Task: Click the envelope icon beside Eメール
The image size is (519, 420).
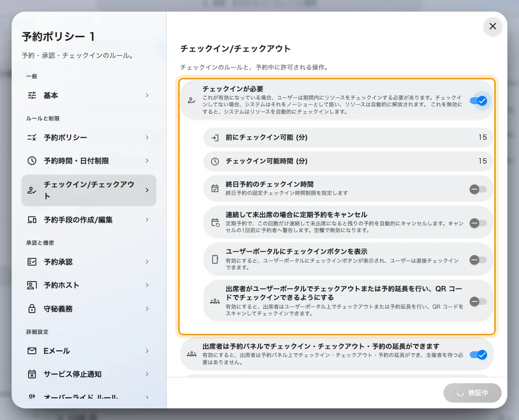Action: point(32,351)
